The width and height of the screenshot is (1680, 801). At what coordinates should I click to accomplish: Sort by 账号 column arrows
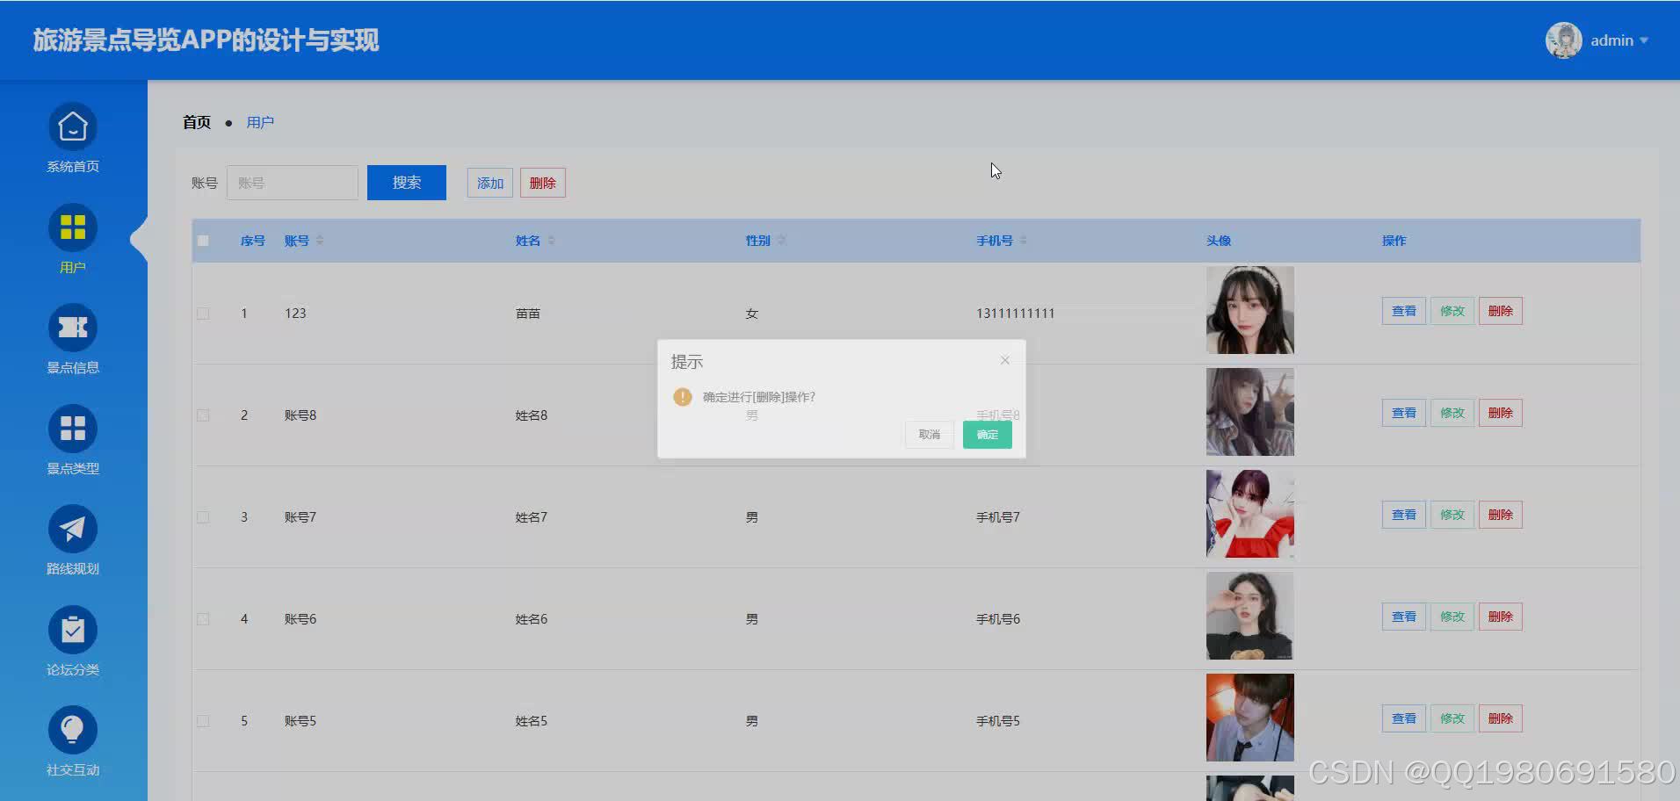[x=320, y=241]
